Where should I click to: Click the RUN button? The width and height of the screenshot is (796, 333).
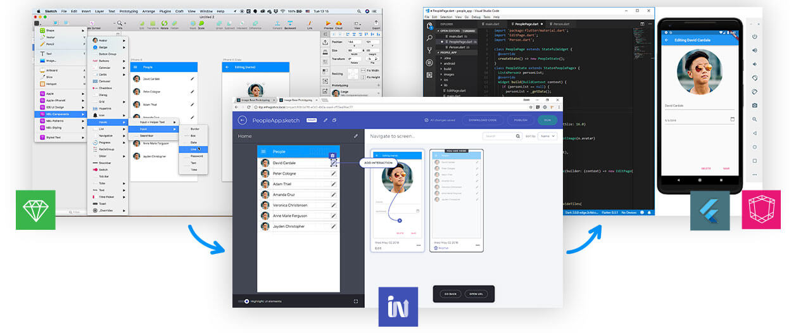547,120
